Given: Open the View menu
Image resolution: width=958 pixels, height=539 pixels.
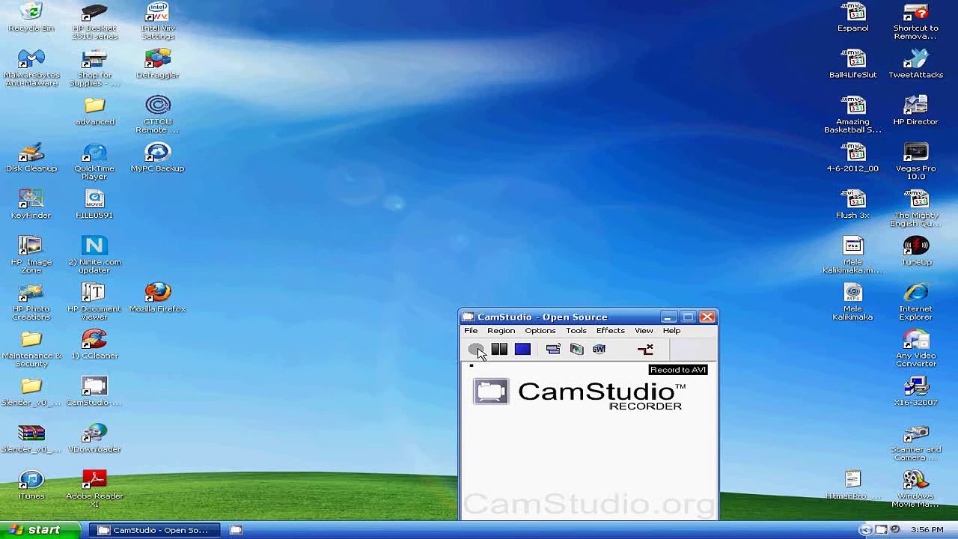Looking at the screenshot, I should coord(644,331).
